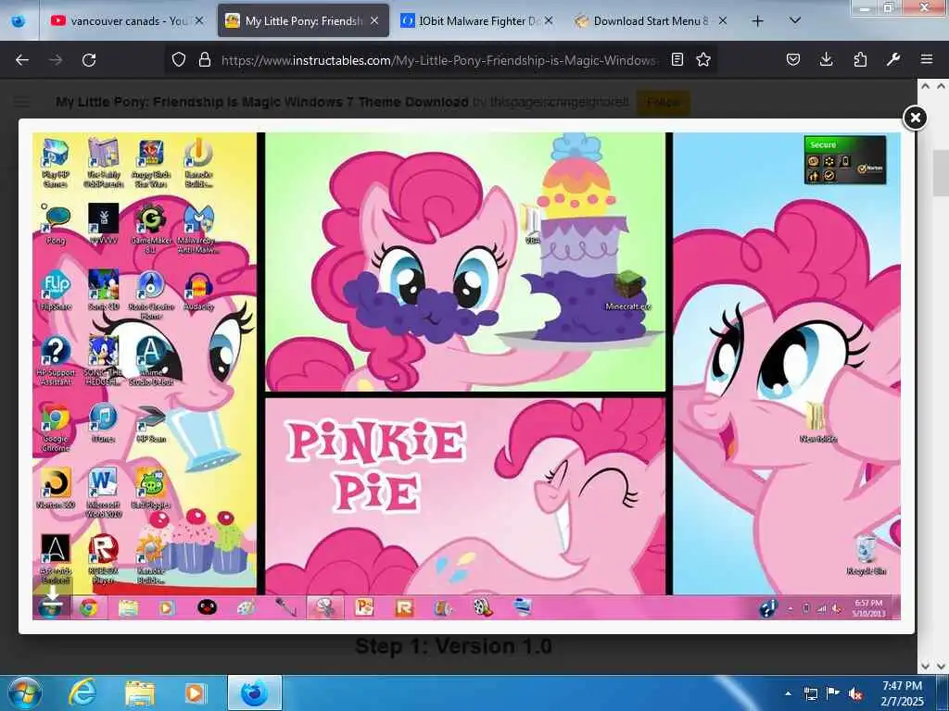Click the vertical scrollbar thumb on the page
This screenshot has width=949, height=711.
(x=941, y=172)
